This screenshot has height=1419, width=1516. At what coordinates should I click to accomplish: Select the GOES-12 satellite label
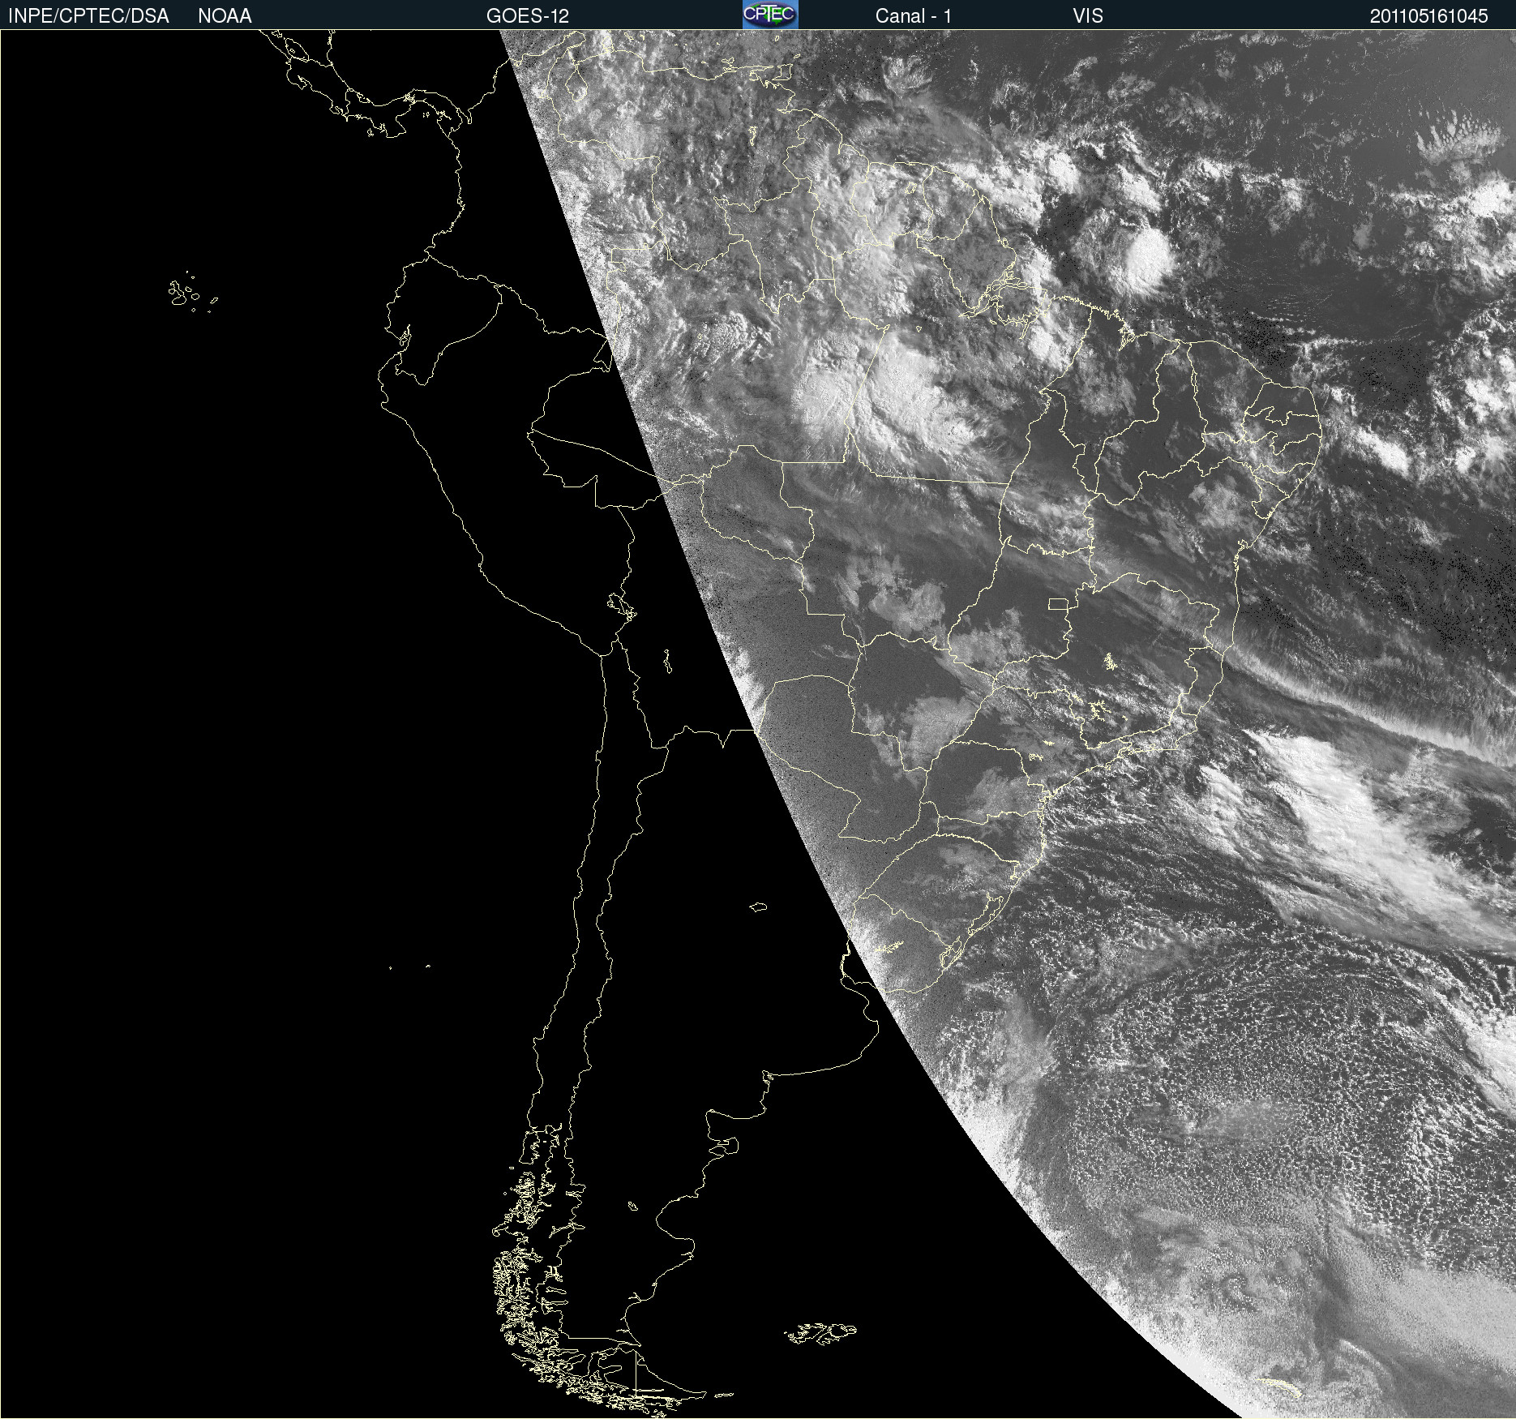point(528,16)
